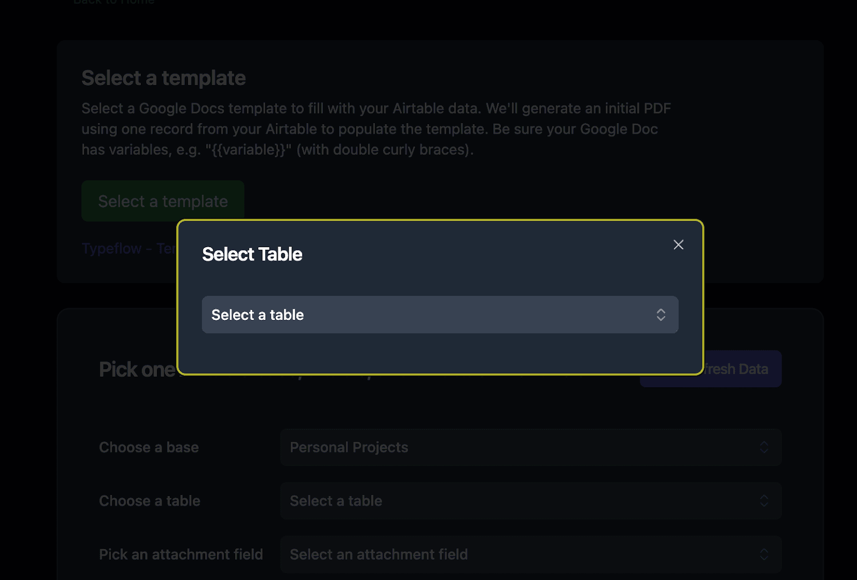This screenshot has height=580, width=857.
Task: Click the Select a template section heading
Action: click(x=163, y=78)
